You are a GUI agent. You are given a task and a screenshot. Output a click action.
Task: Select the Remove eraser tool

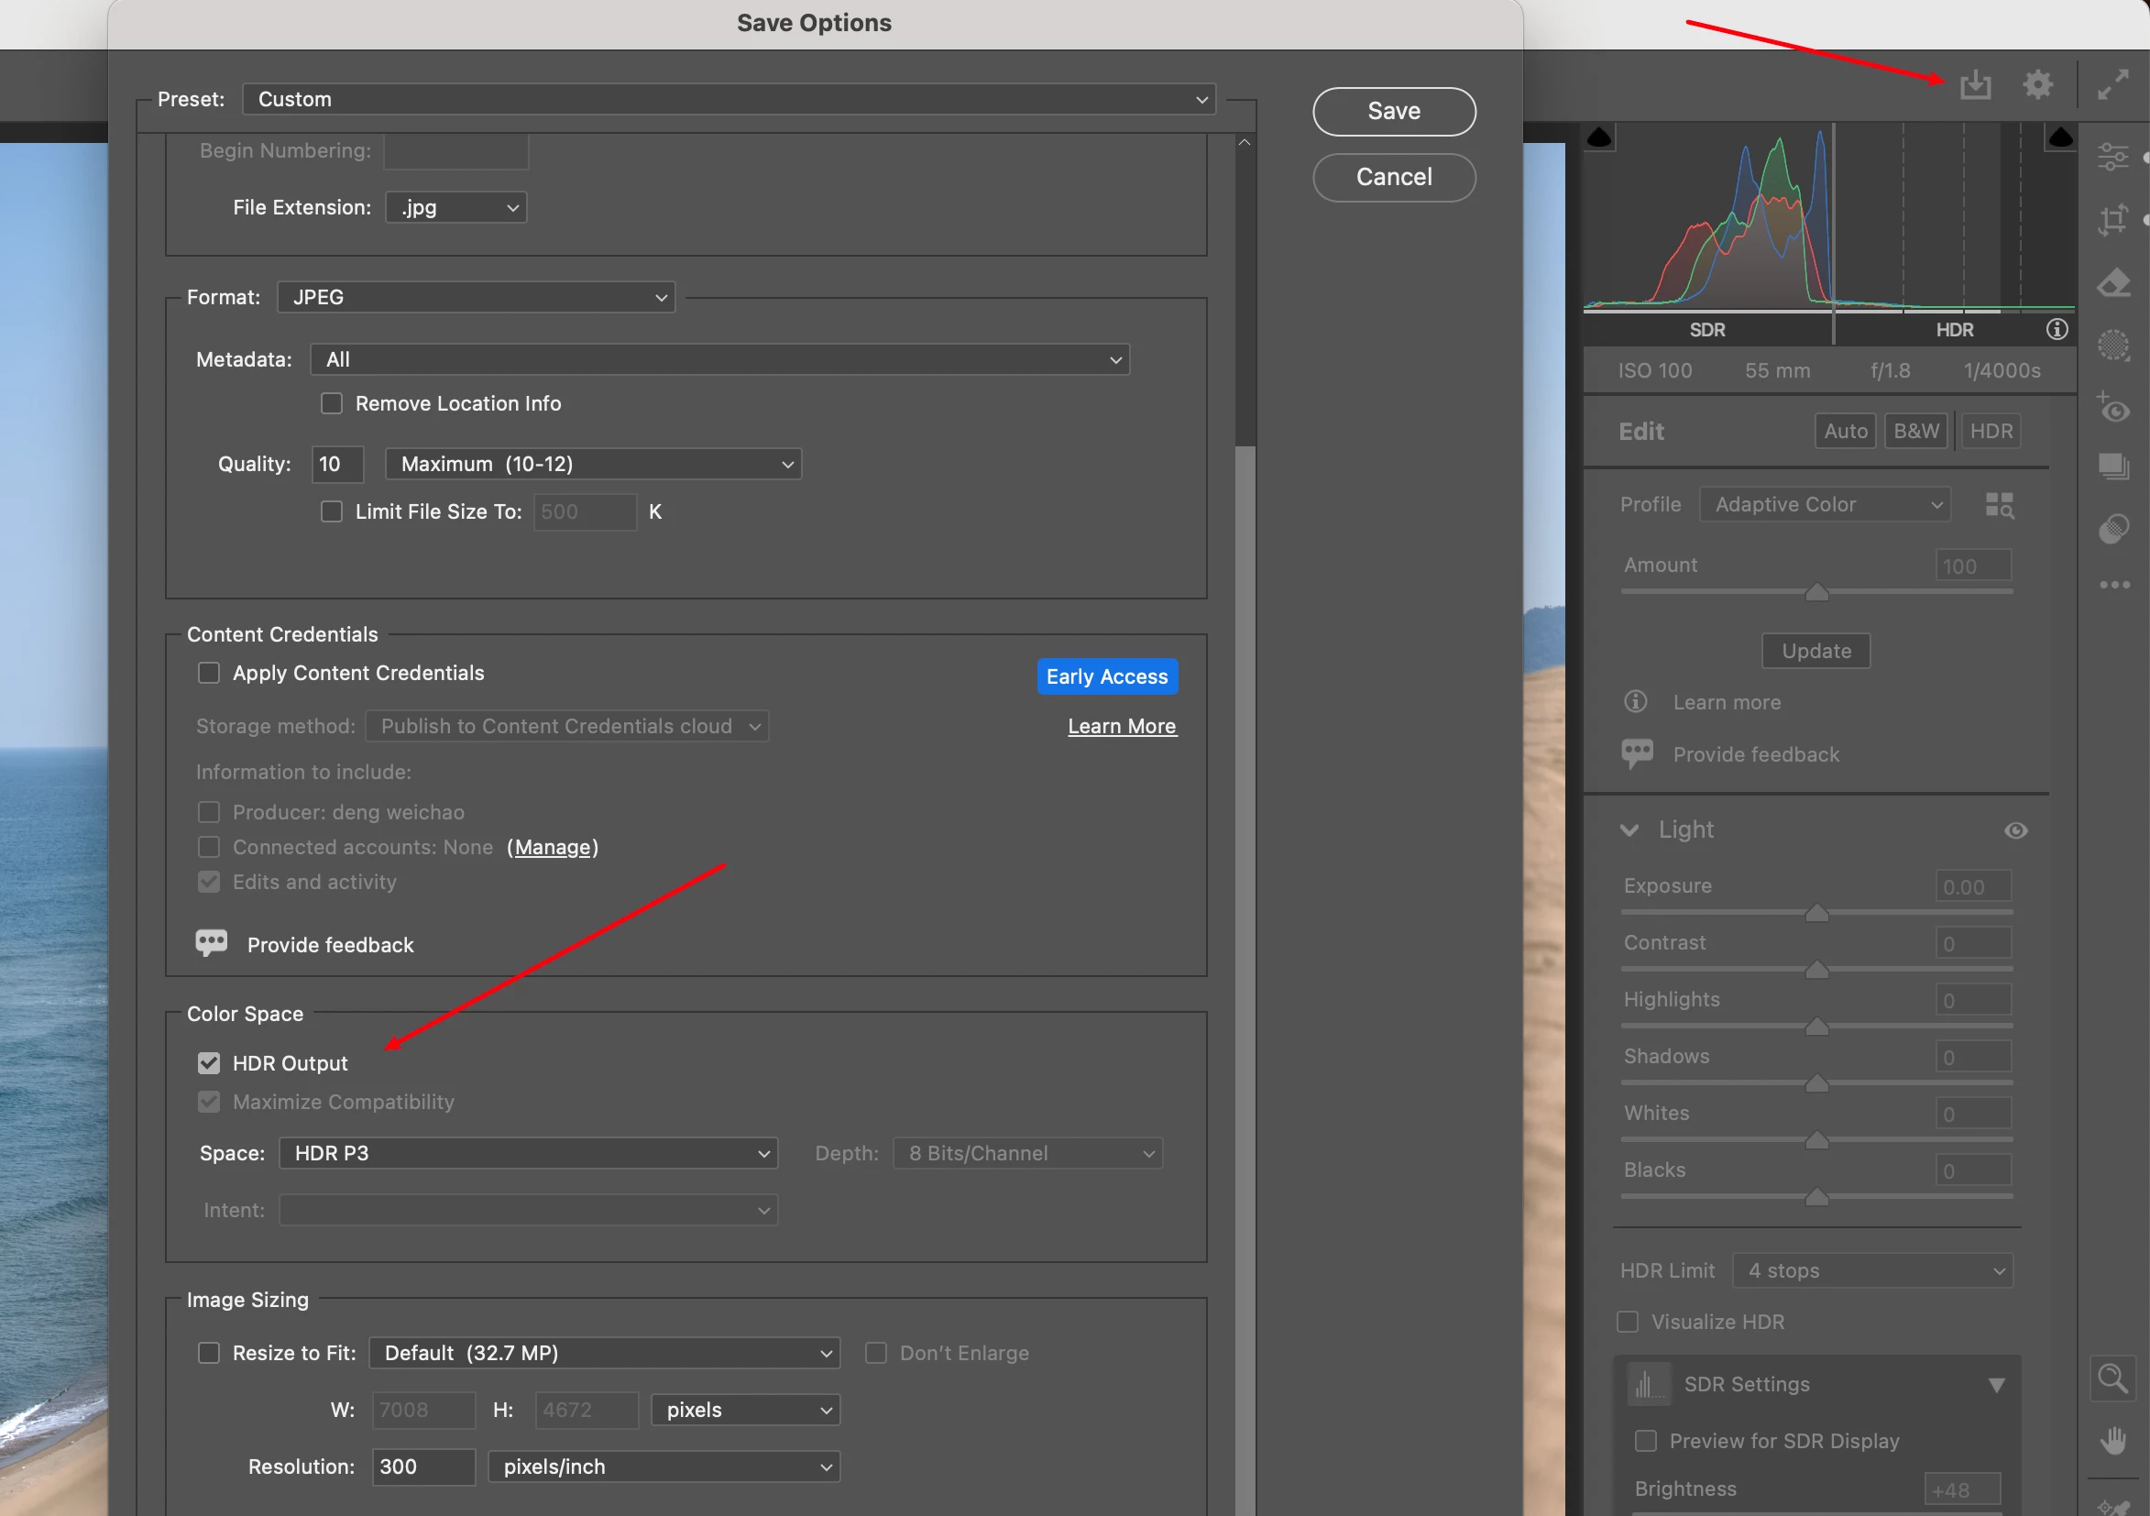pyautogui.click(x=2112, y=283)
